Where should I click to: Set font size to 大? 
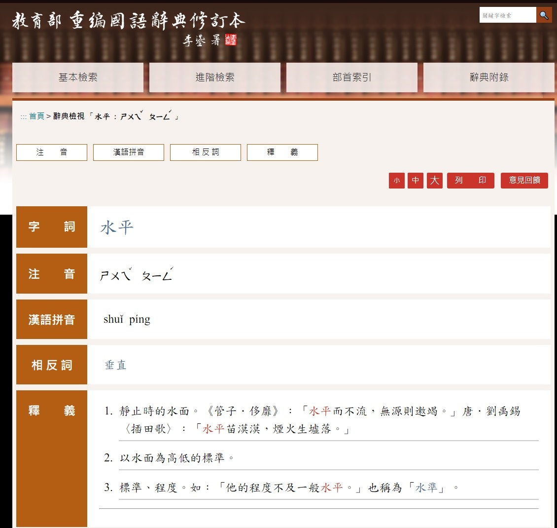coord(434,181)
